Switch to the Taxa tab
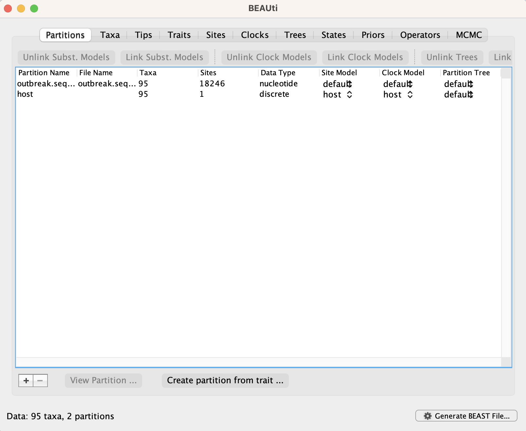 [x=110, y=35]
